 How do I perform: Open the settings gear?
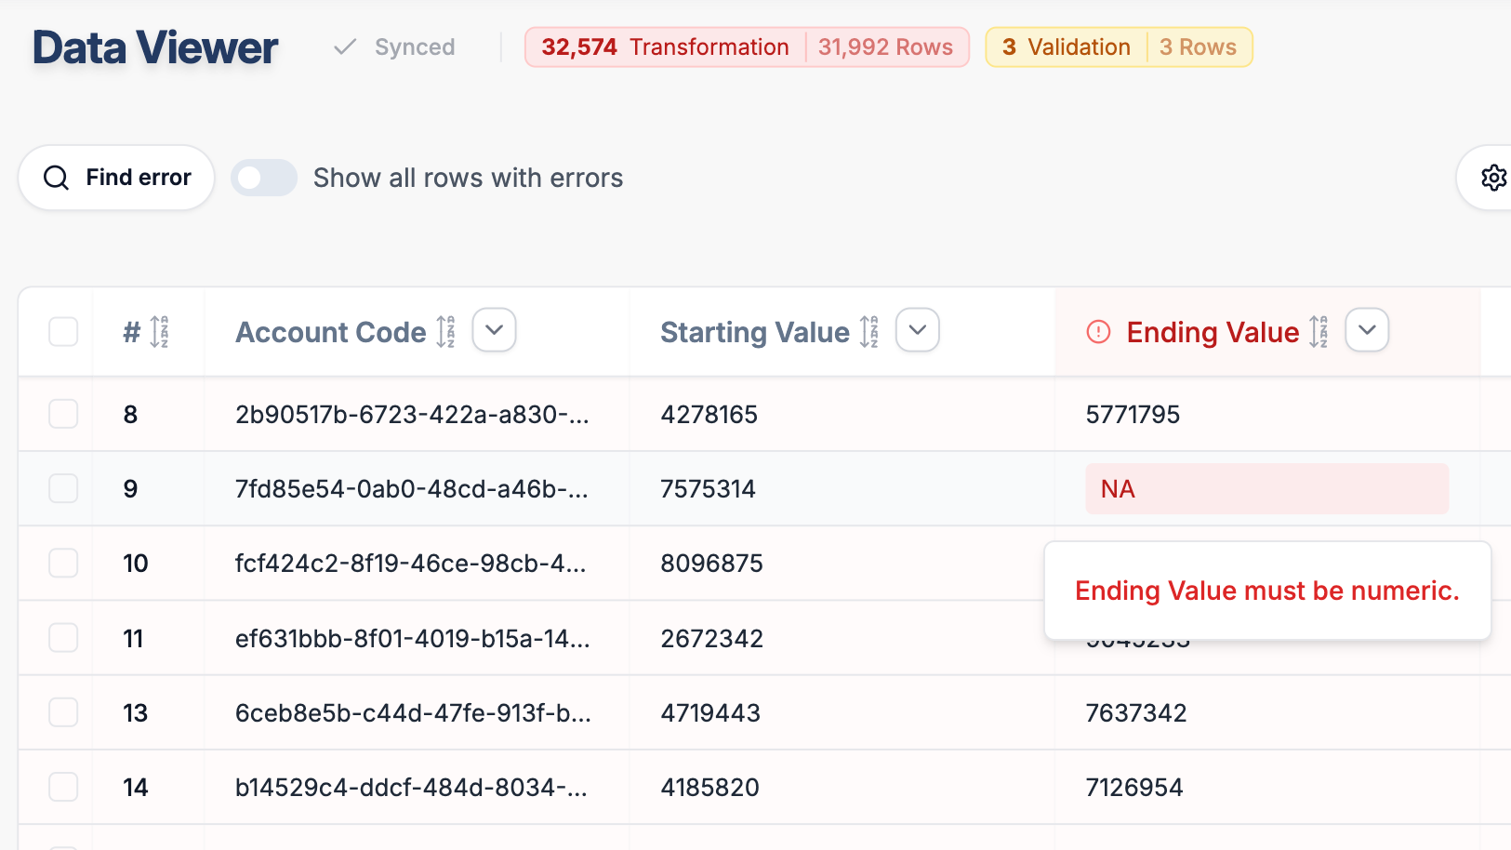point(1494,177)
